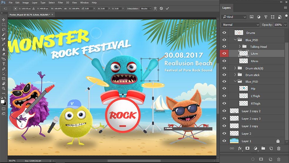Open the Image menu

click(x=26, y=3)
